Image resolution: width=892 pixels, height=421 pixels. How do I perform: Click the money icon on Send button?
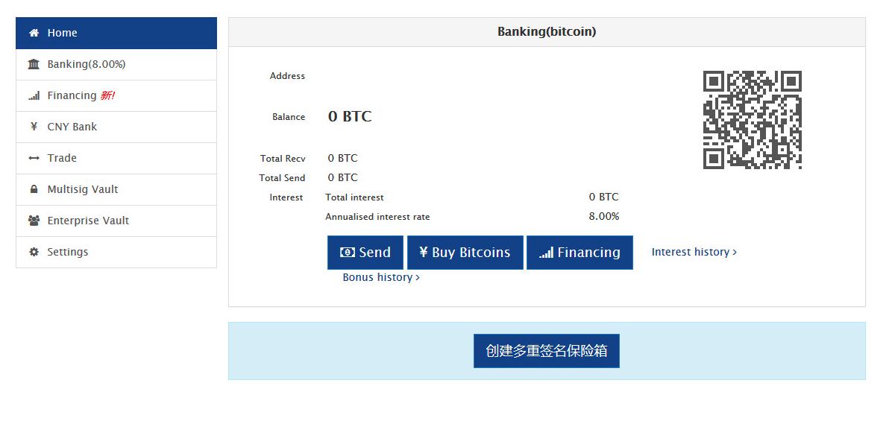tap(347, 253)
